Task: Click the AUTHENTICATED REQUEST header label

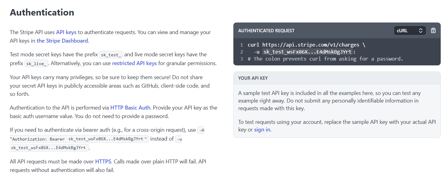Action: (266, 30)
